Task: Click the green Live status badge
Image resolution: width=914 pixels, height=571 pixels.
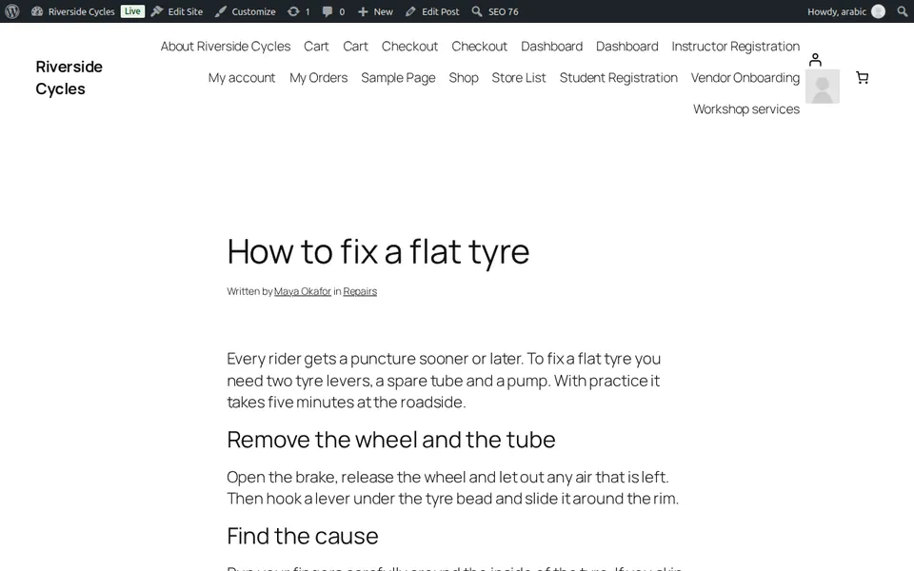Action: 132,11
